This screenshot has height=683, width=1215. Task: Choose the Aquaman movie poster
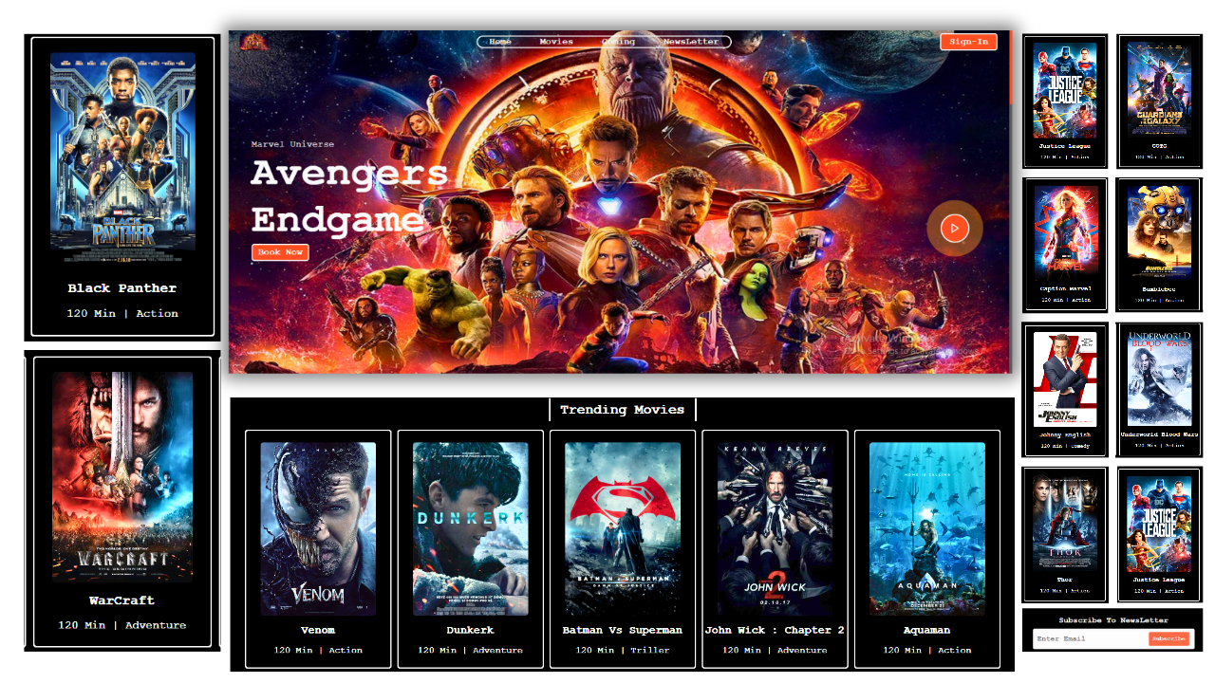coord(927,528)
